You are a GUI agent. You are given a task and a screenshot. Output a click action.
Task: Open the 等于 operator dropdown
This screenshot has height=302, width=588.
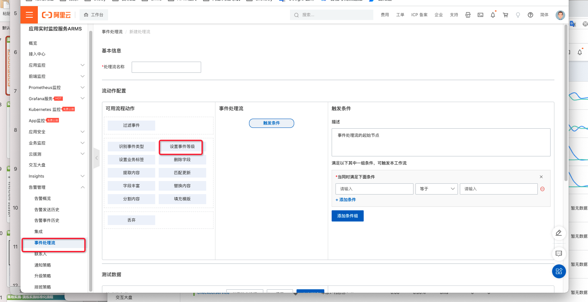[x=436, y=189]
